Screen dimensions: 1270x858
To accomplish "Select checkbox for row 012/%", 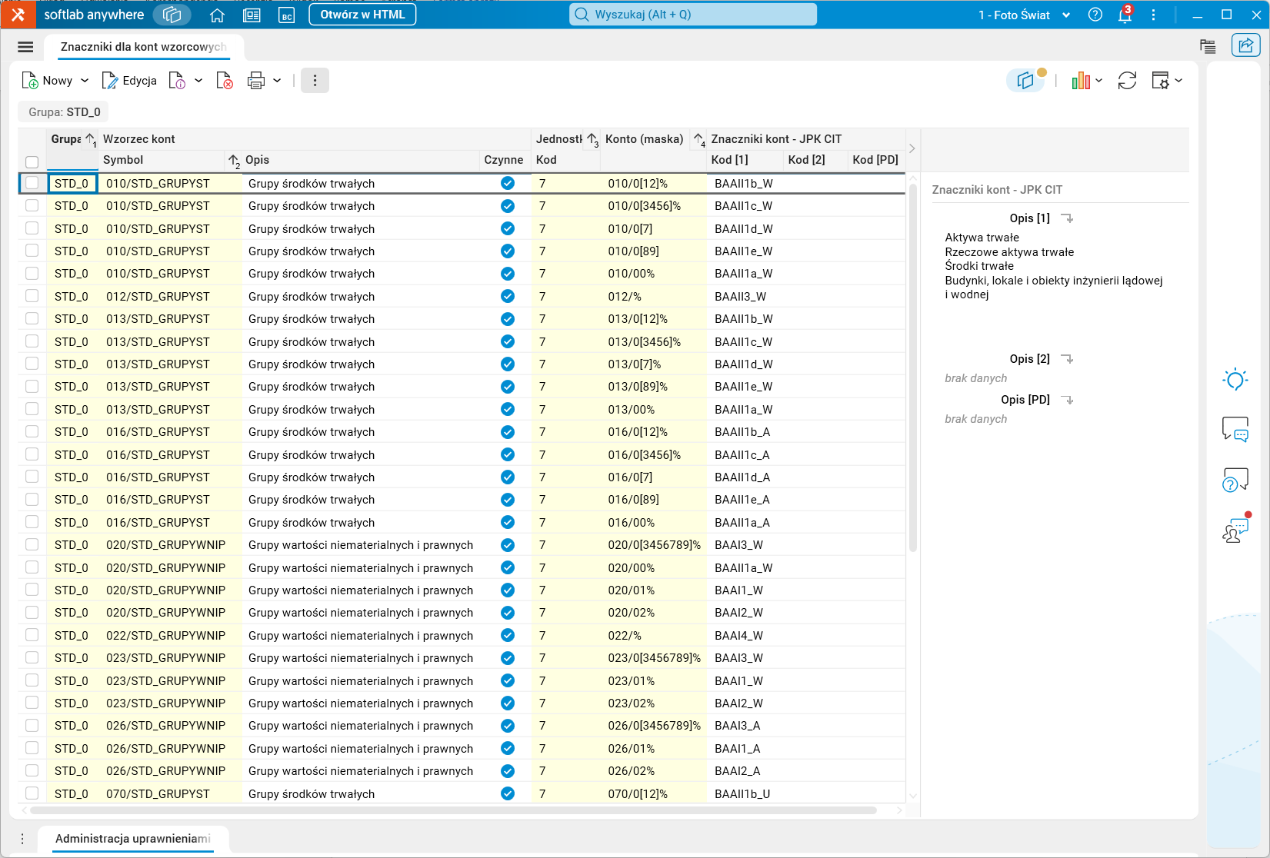I will (32, 296).
